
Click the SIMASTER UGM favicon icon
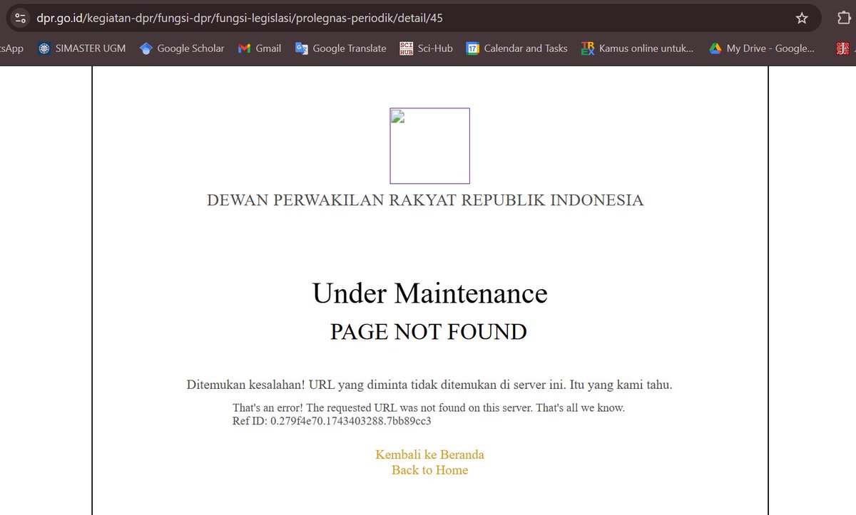point(44,48)
